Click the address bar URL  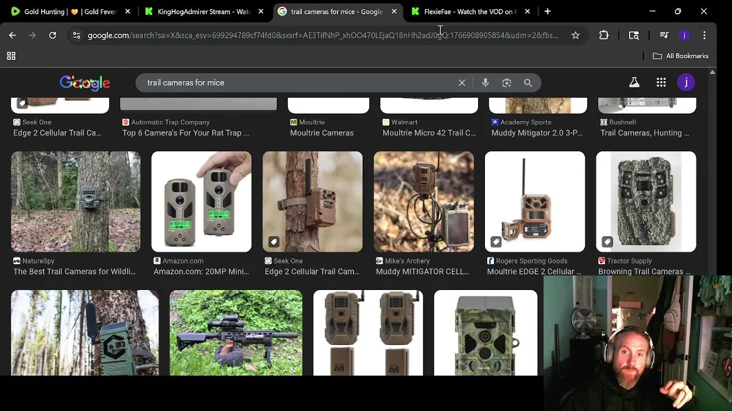pyautogui.click(x=323, y=35)
